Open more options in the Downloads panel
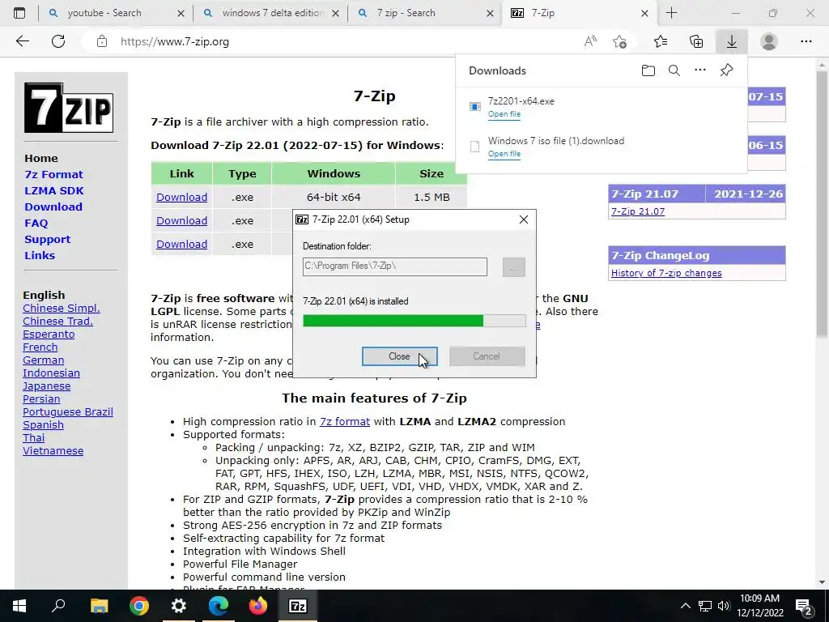This screenshot has height=622, width=829. pos(700,70)
